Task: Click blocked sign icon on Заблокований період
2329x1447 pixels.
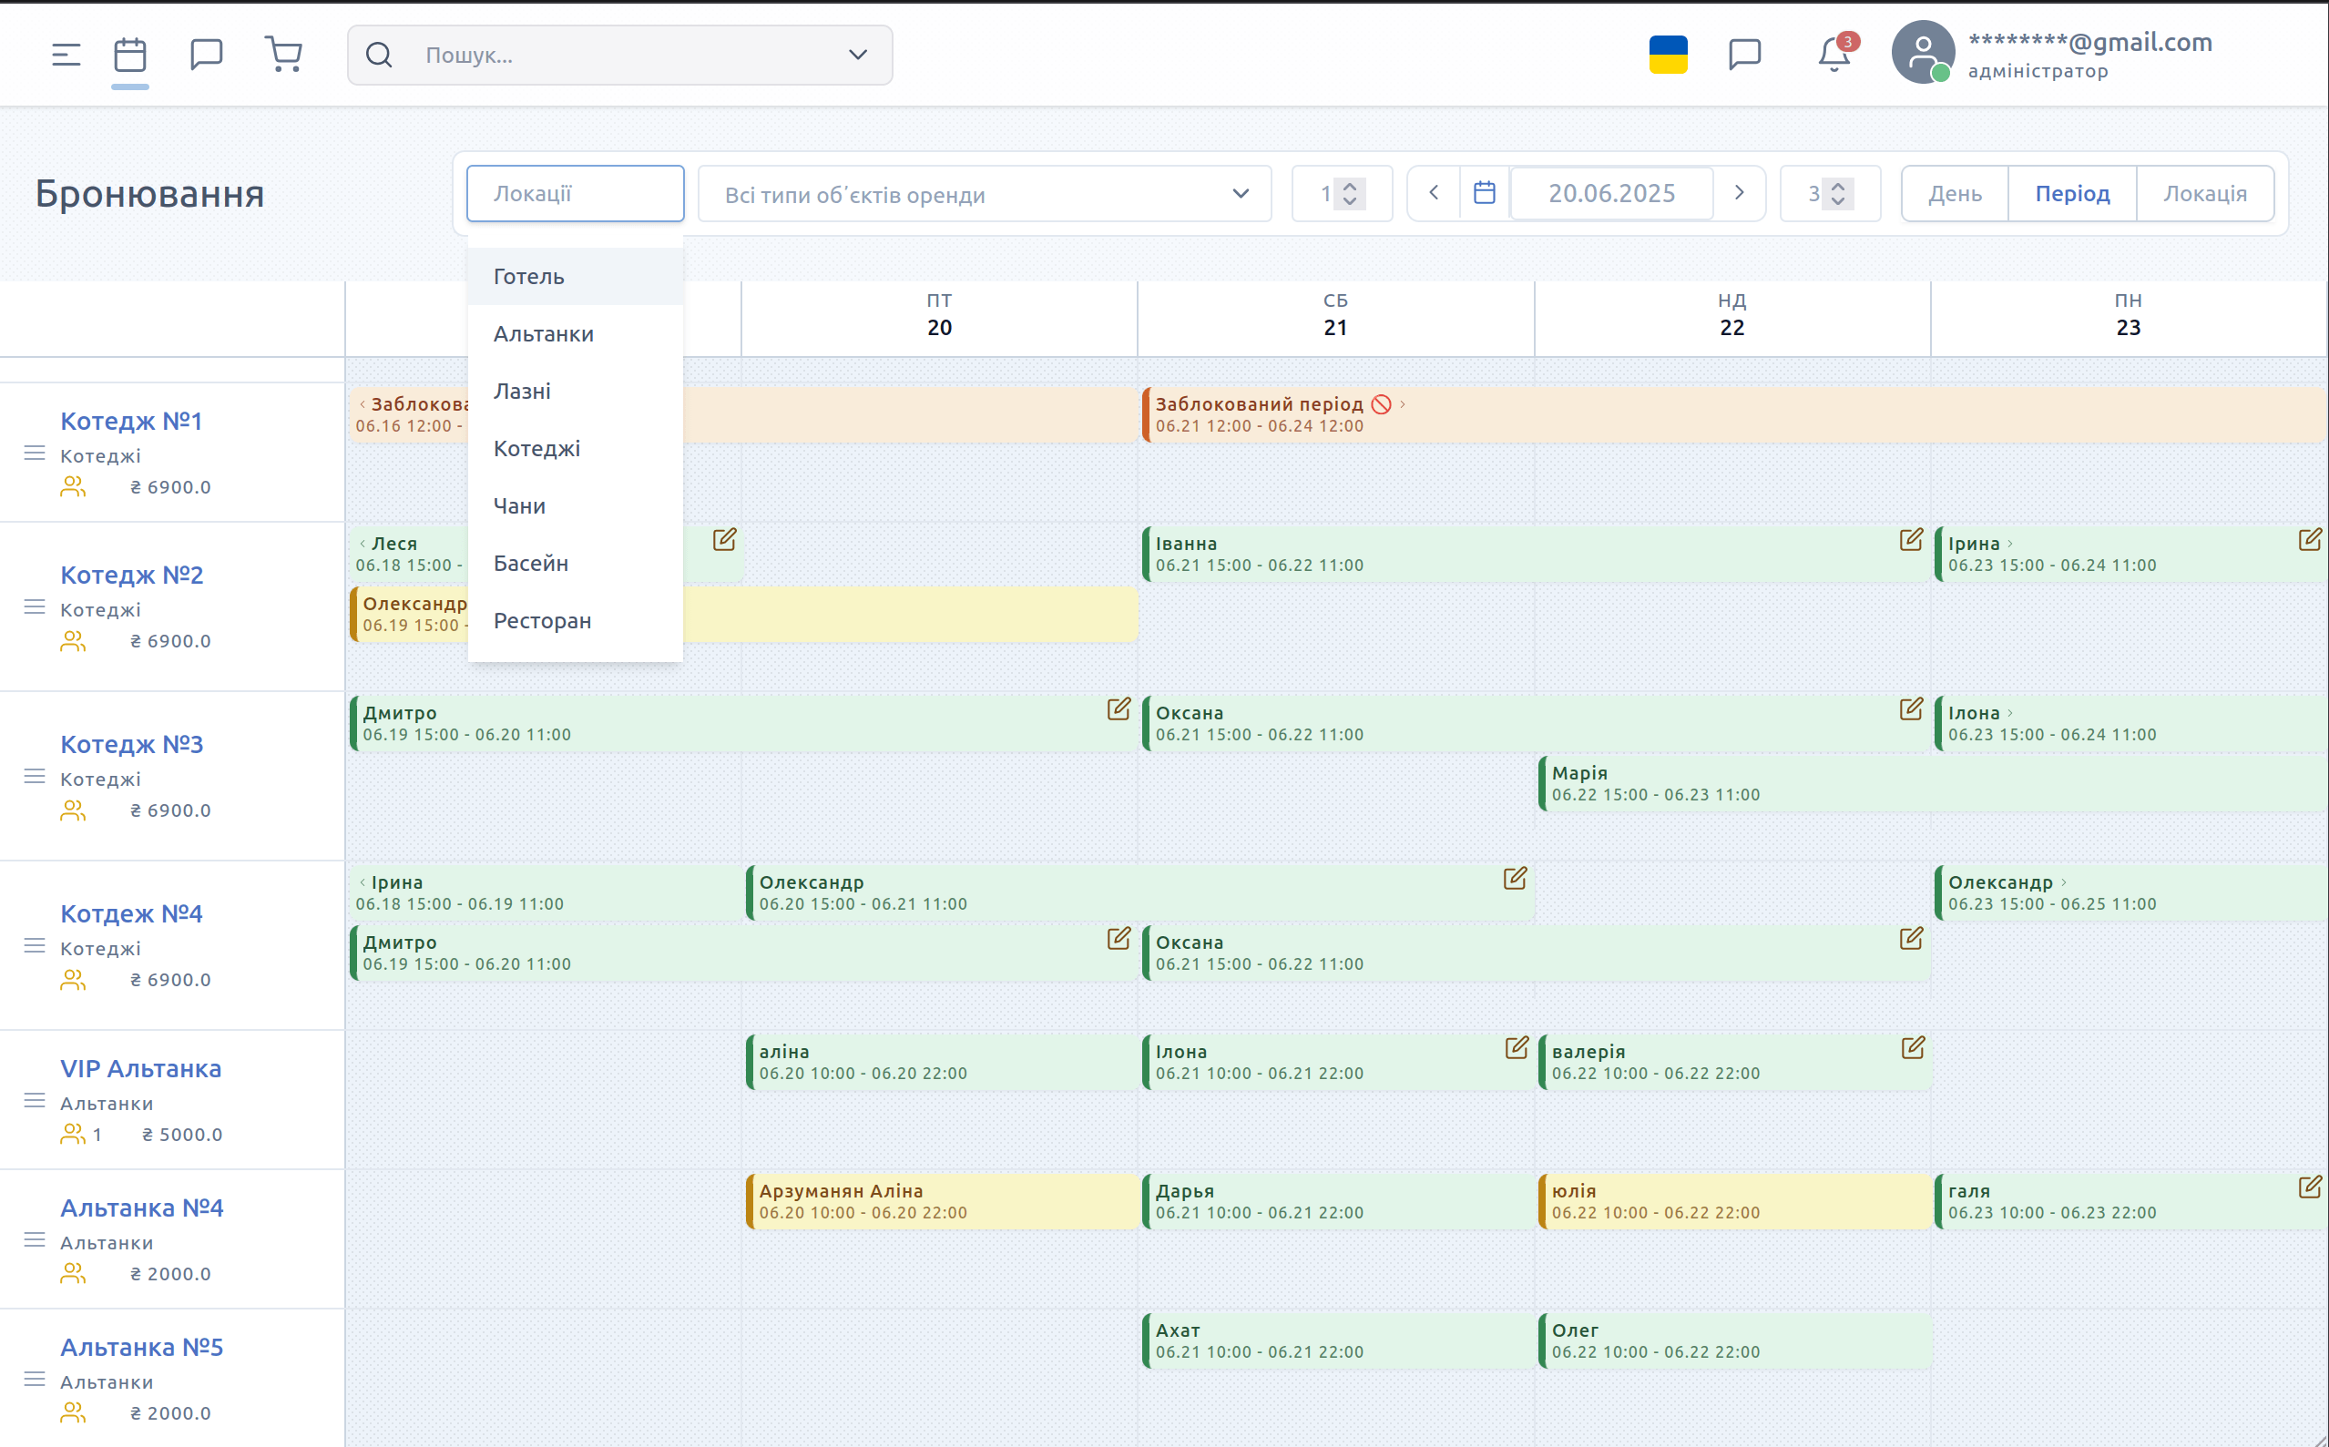Action: 1380,405
